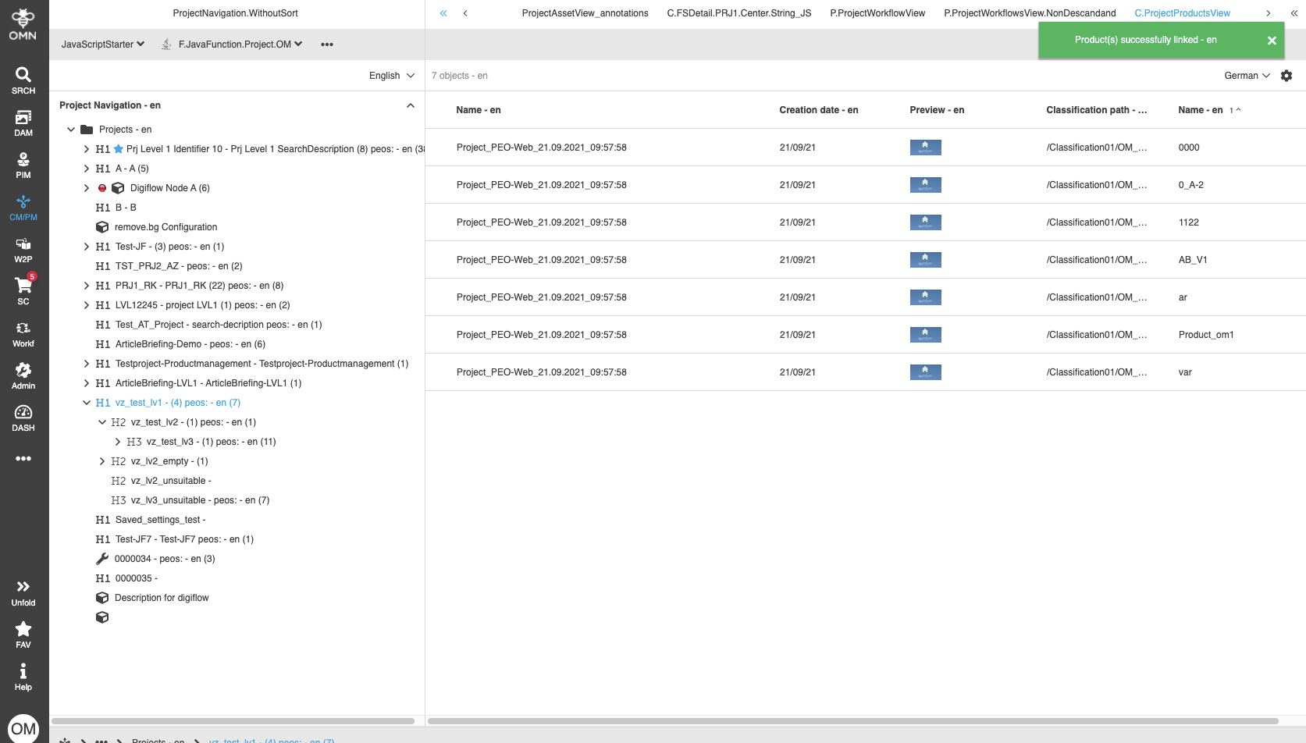Open the German language dropdown

(x=1246, y=76)
